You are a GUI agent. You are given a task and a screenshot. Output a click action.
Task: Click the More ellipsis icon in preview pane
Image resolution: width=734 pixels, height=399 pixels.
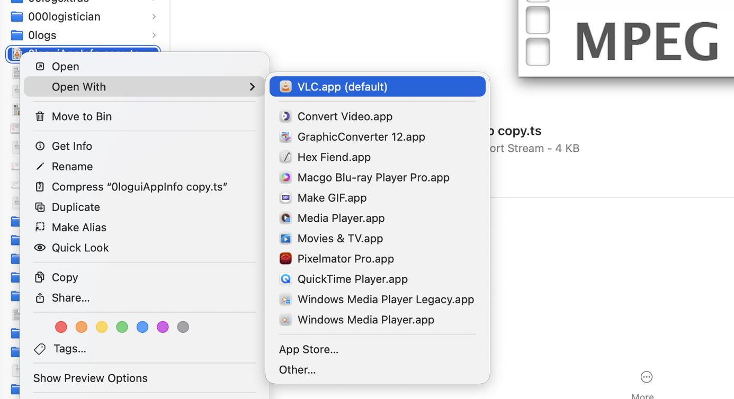point(647,377)
